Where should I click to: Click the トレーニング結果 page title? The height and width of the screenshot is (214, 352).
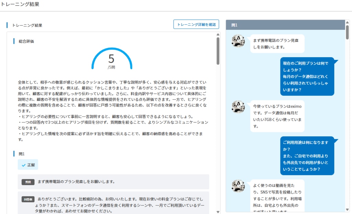(x=20, y=4)
